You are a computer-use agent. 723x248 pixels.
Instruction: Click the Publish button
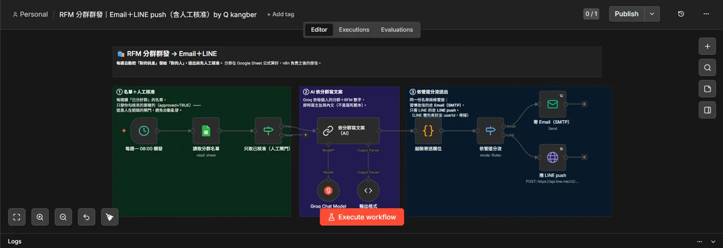(627, 14)
